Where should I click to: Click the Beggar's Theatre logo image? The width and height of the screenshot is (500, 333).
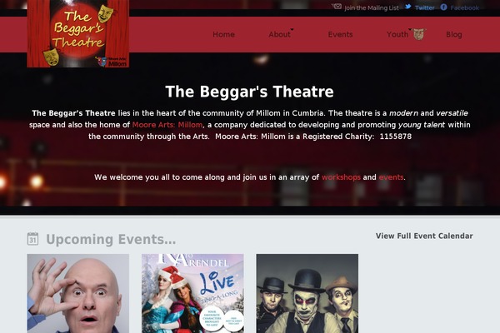(78, 33)
